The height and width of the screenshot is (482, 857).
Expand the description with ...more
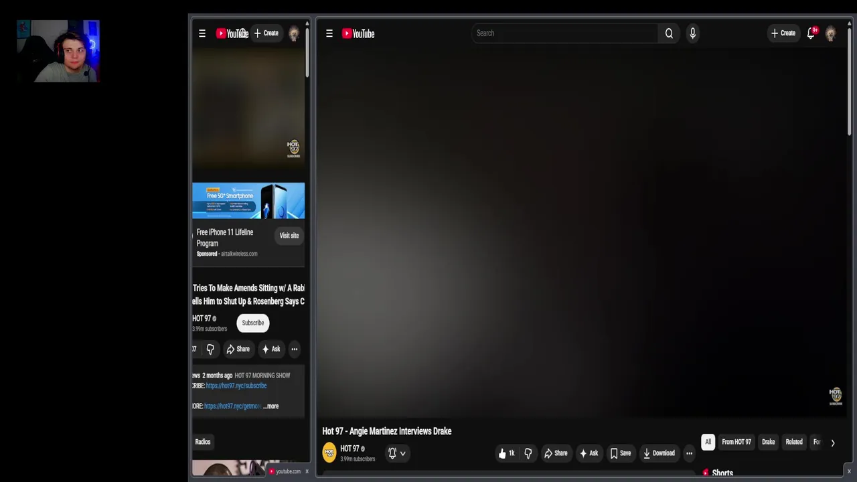270,406
